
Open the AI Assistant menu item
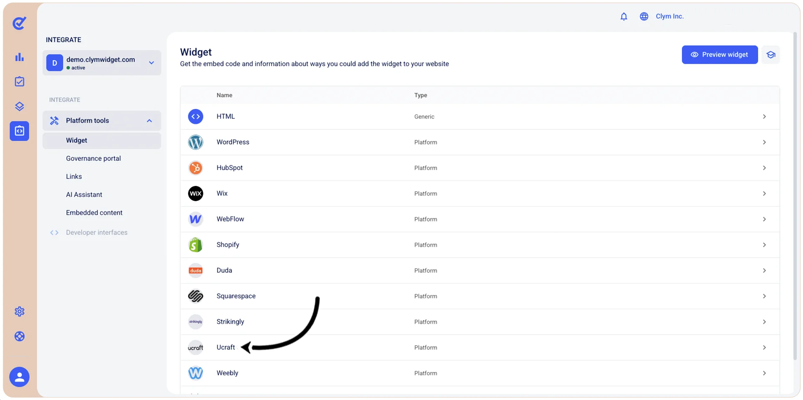point(84,194)
